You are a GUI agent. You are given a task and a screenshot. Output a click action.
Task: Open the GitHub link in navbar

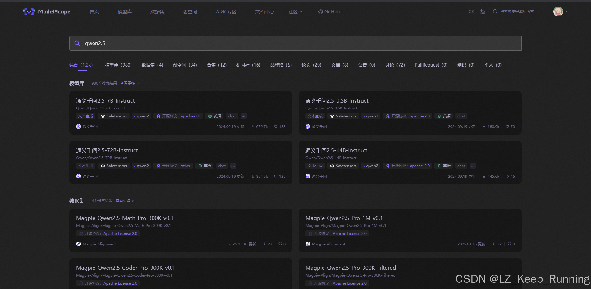click(x=329, y=12)
